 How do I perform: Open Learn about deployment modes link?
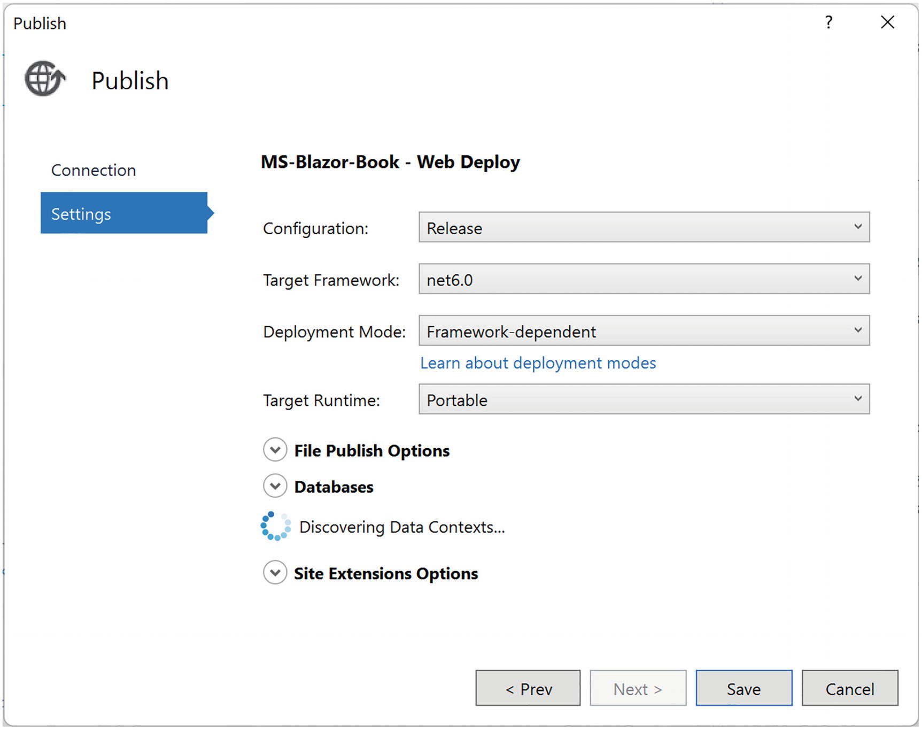point(538,363)
